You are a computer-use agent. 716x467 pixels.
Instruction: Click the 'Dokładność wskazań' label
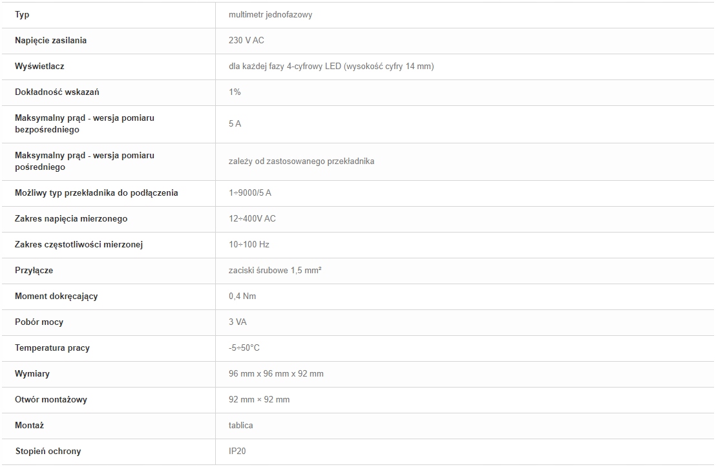pyautogui.click(x=57, y=92)
